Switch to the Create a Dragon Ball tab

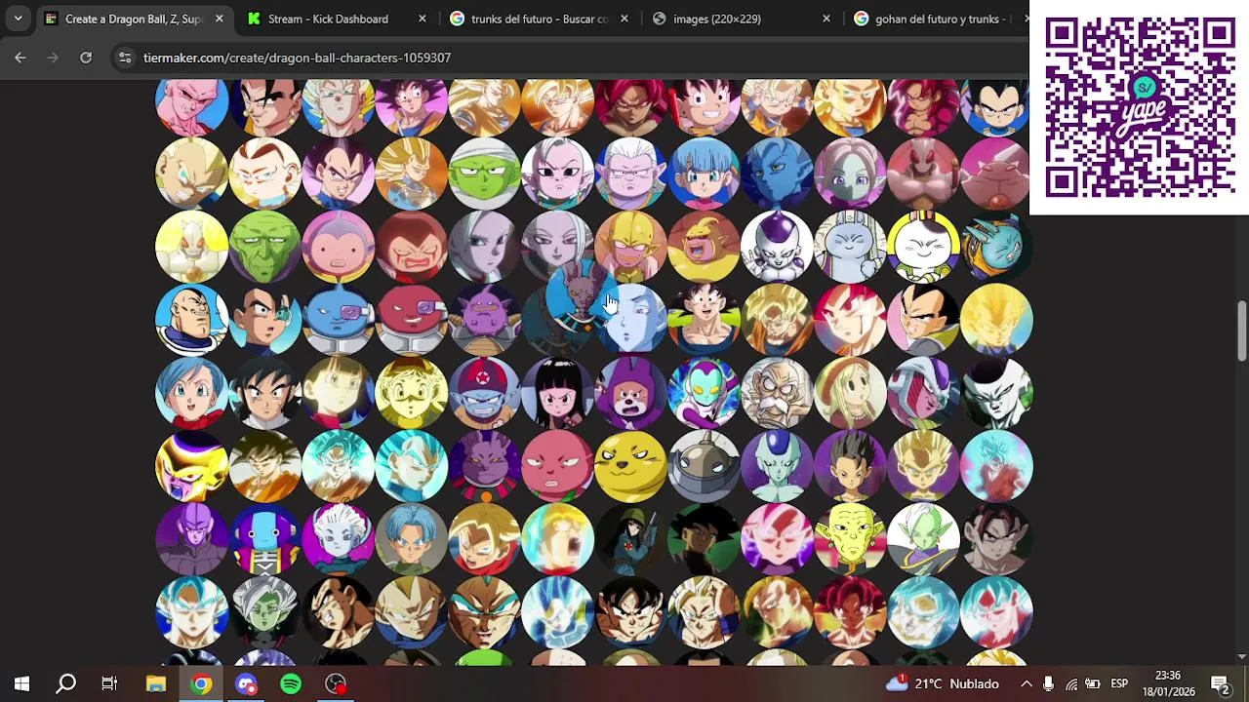point(133,19)
